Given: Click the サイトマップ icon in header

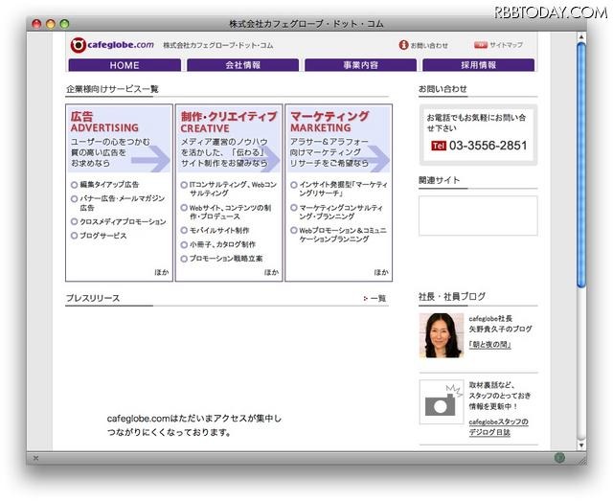Looking at the screenshot, I should pos(481,45).
